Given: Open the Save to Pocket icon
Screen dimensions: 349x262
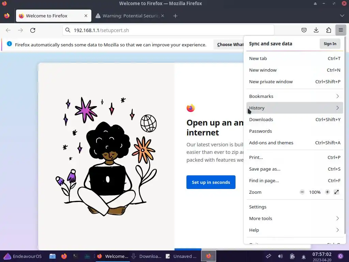Looking at the screenshot, I should tap(304, 30).
